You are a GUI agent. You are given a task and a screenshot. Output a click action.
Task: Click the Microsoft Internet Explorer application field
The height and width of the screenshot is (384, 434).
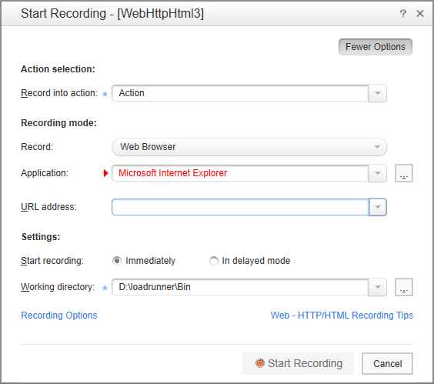[x=240, y=173]
